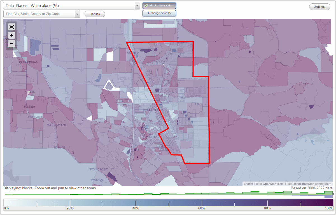Viewport: 336px width, 215px height.
Task: Open the city search dropdown arrow
Action: pos(78,14)
